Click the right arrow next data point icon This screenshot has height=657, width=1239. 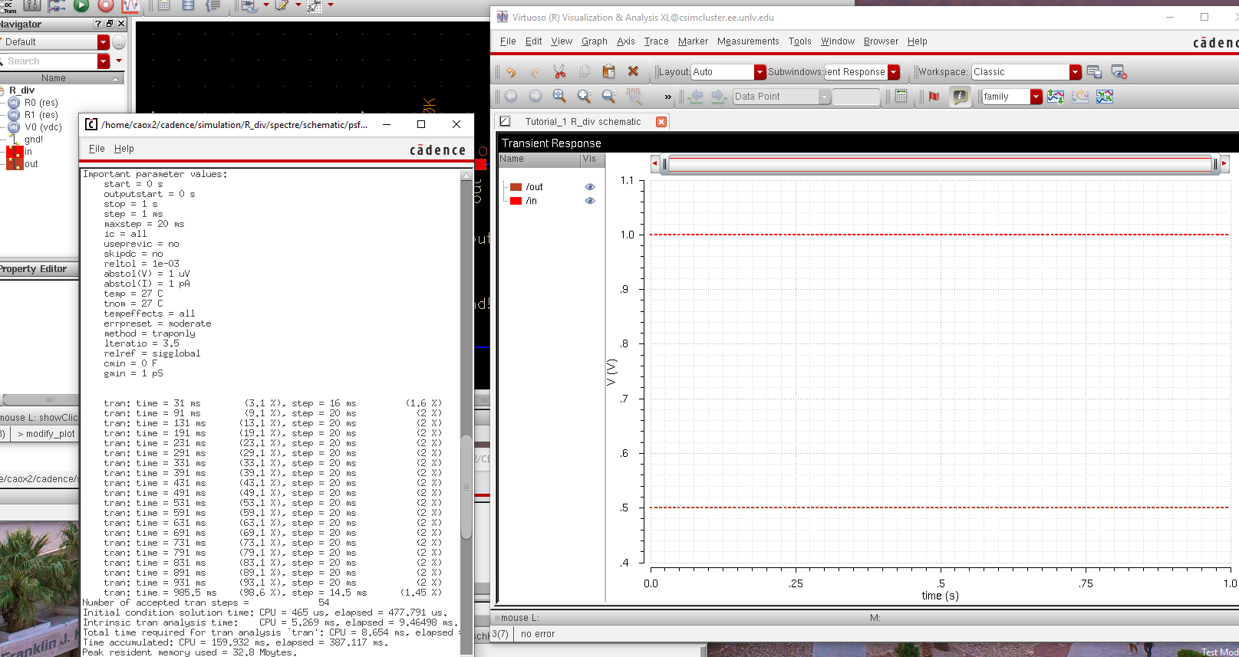pos(719,97)
